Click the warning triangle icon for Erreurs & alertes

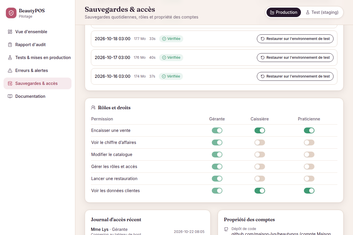tap(10, 70)
